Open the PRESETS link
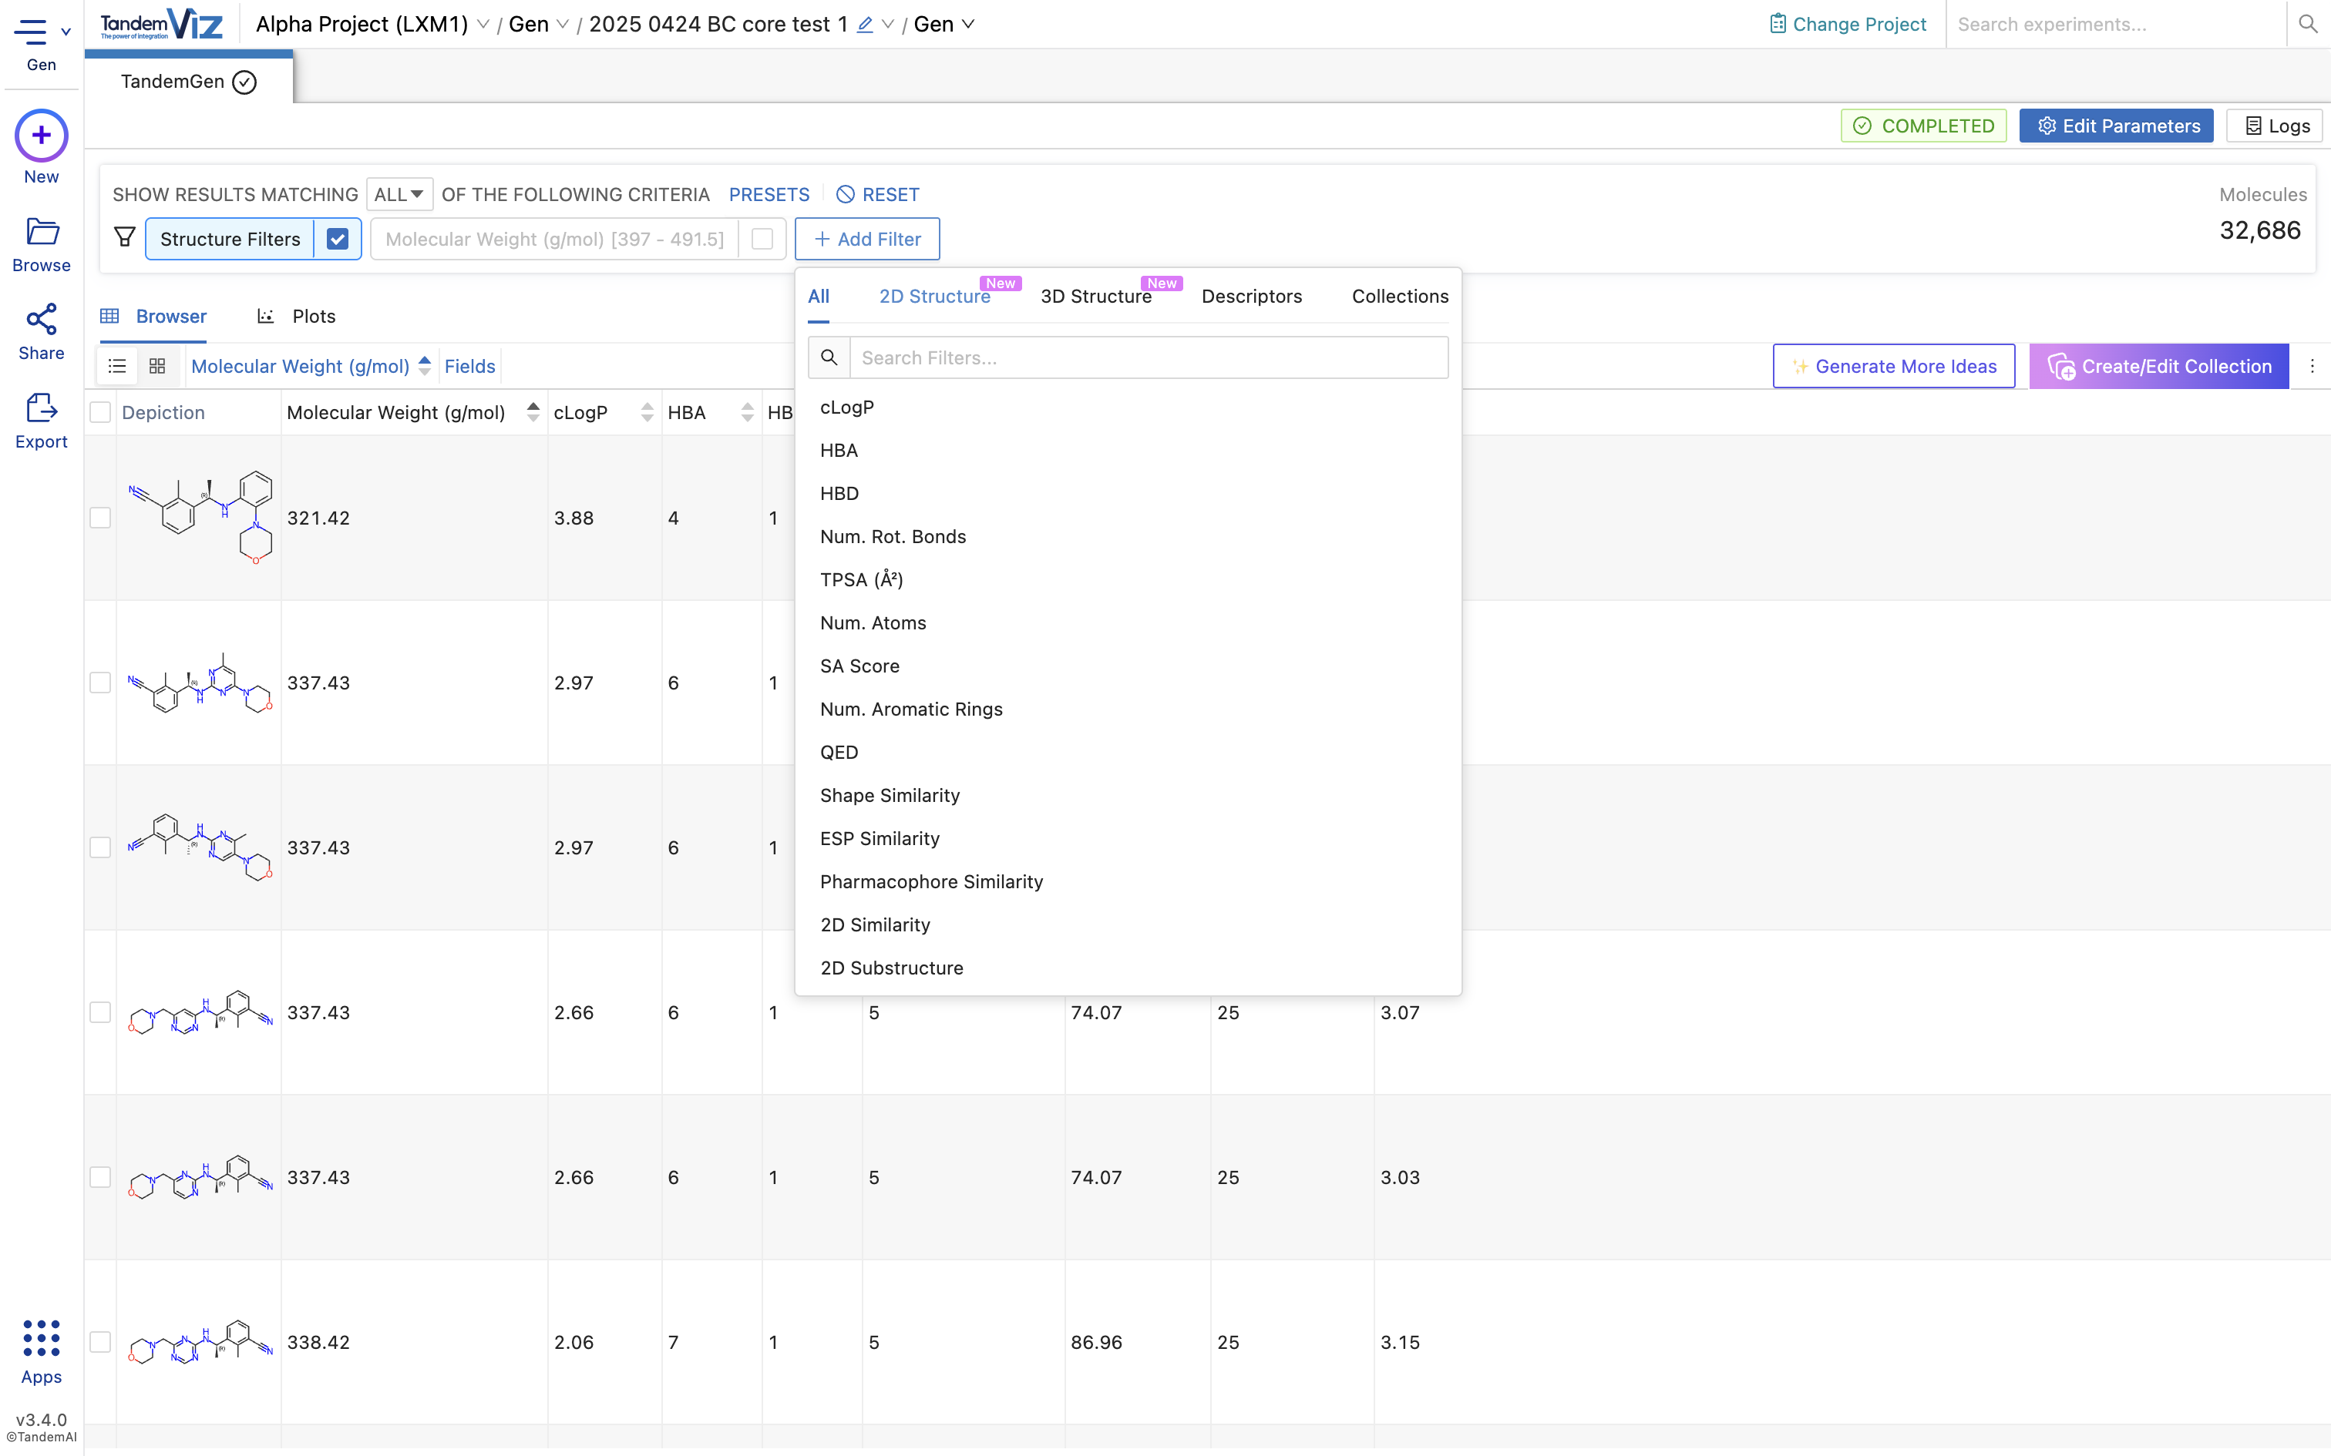The height and width of the screenshot is (1456, 2331). (769, 193)
